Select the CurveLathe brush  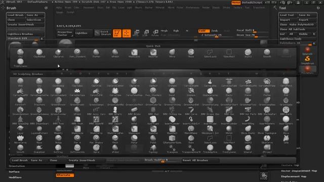tap(210, 82)
